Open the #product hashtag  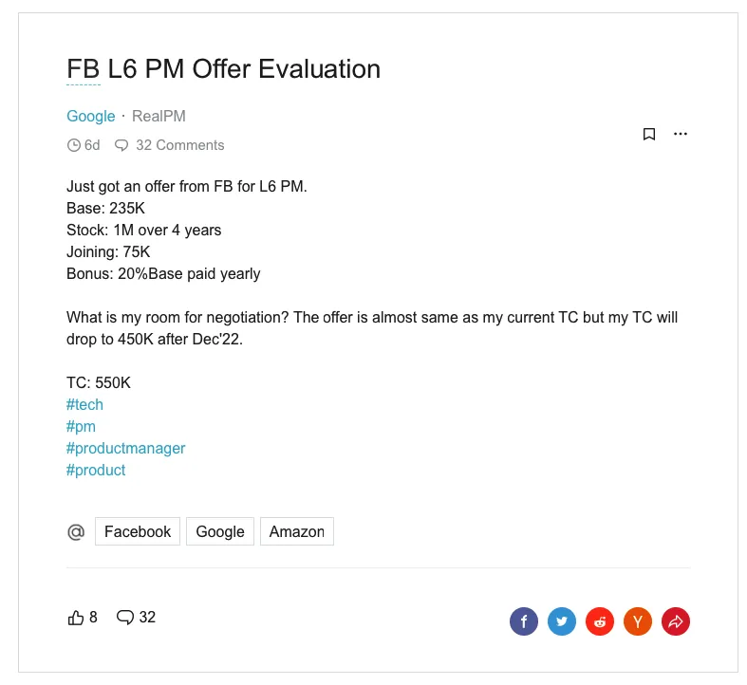(x=96, y=471)
